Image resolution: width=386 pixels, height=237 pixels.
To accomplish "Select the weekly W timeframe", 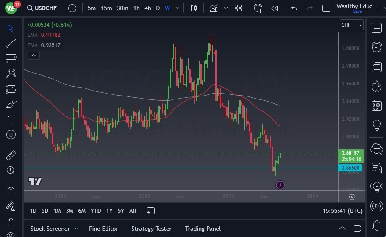I will tap(167, 8).
